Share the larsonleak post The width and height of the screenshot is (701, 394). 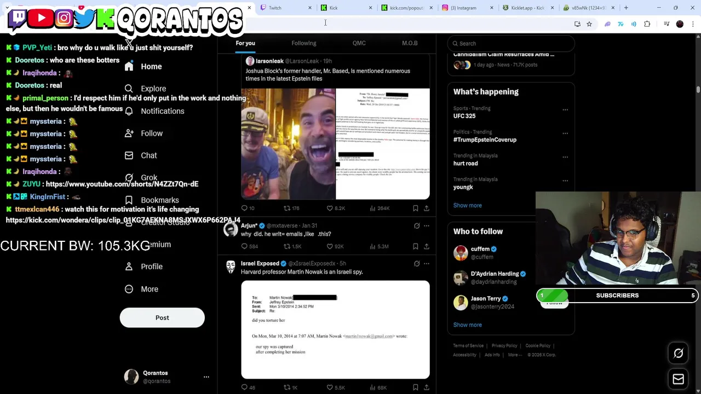click(427, 208)
